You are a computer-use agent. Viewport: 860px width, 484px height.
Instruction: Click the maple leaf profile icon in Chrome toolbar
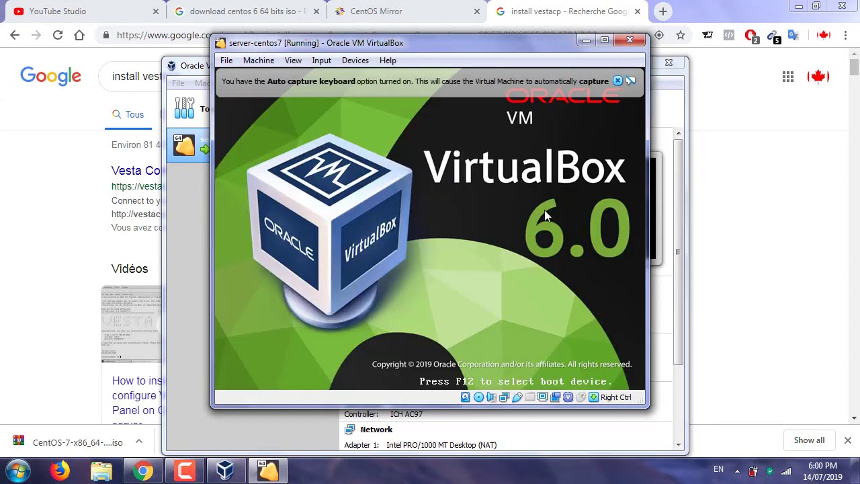click(x=823, y=35)
